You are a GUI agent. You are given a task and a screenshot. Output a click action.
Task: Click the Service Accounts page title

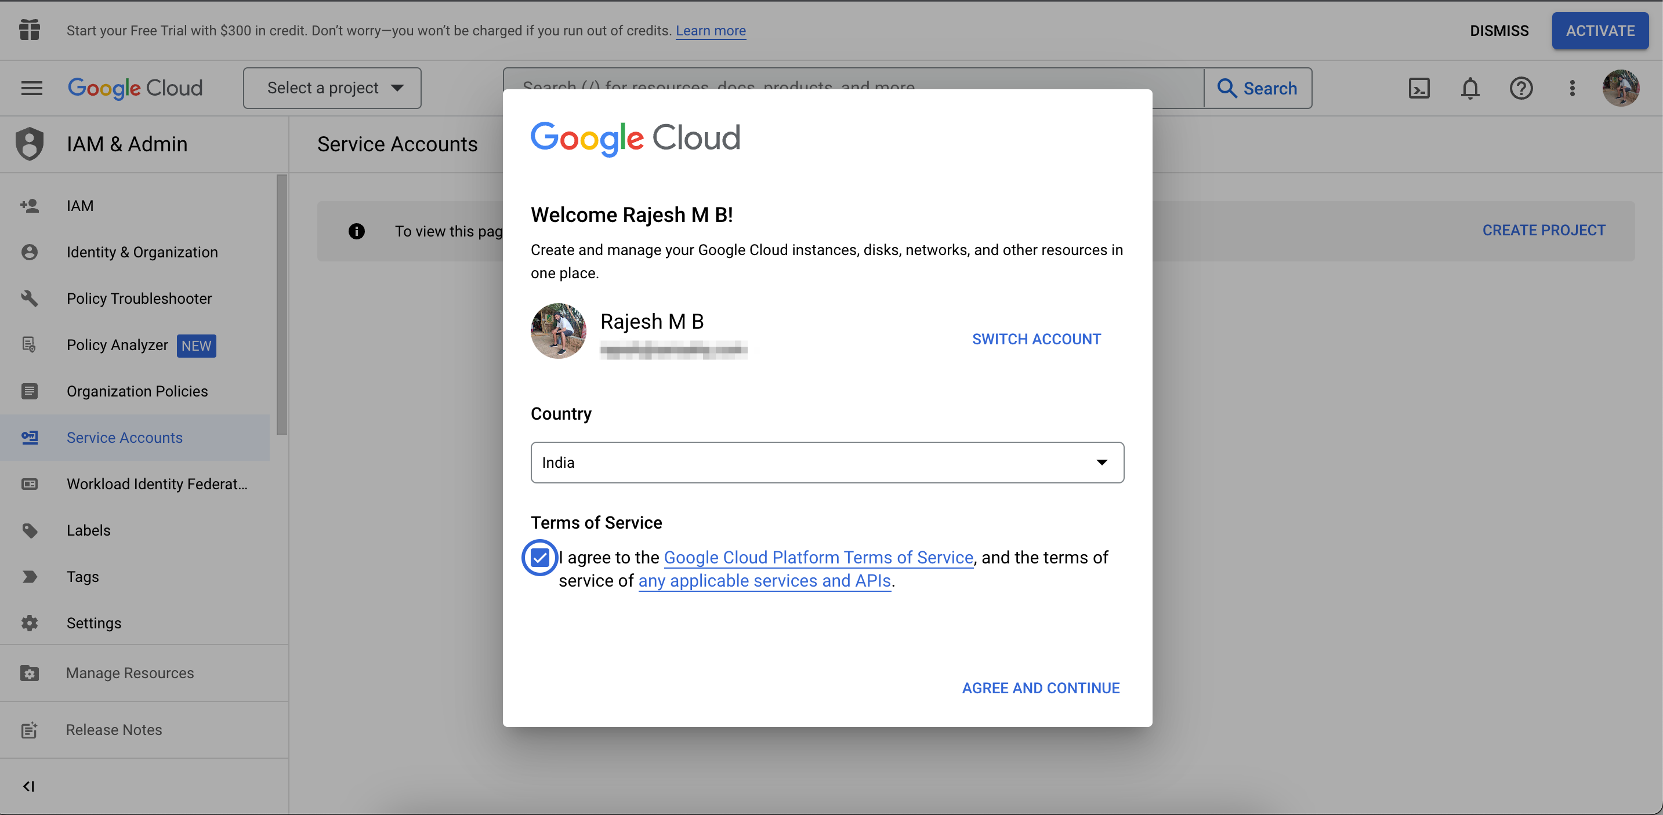(x=397, y=144)
